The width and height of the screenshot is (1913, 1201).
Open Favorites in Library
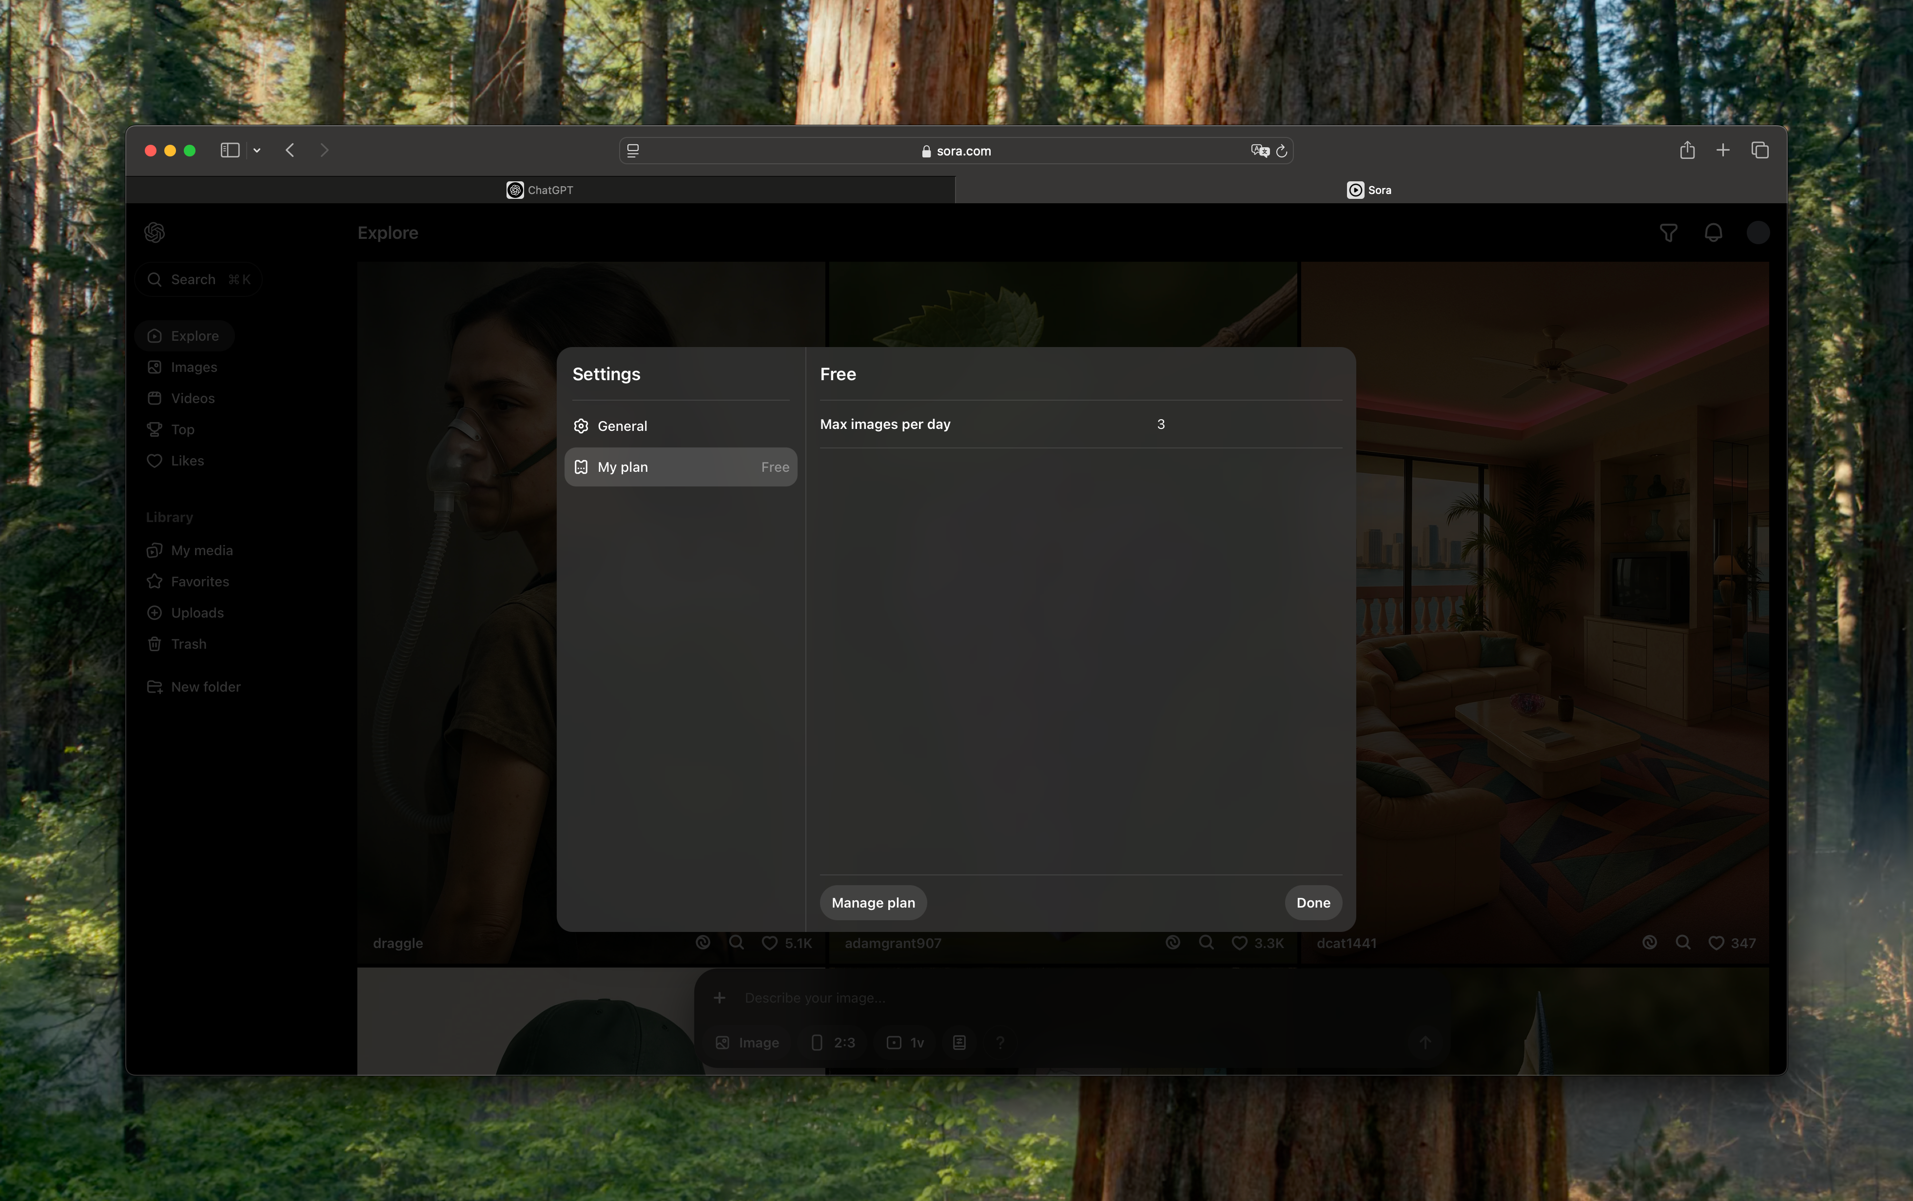(x=188, y=581)
